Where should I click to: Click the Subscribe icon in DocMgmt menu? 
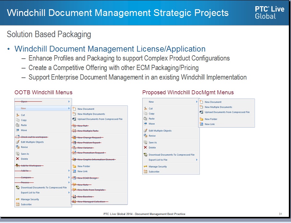[x=145, y=171]
